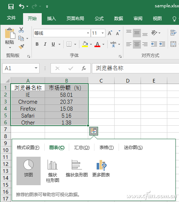Switch to 迷你图(S) tab
Screen dimensions: 179x202
(133, 147)
